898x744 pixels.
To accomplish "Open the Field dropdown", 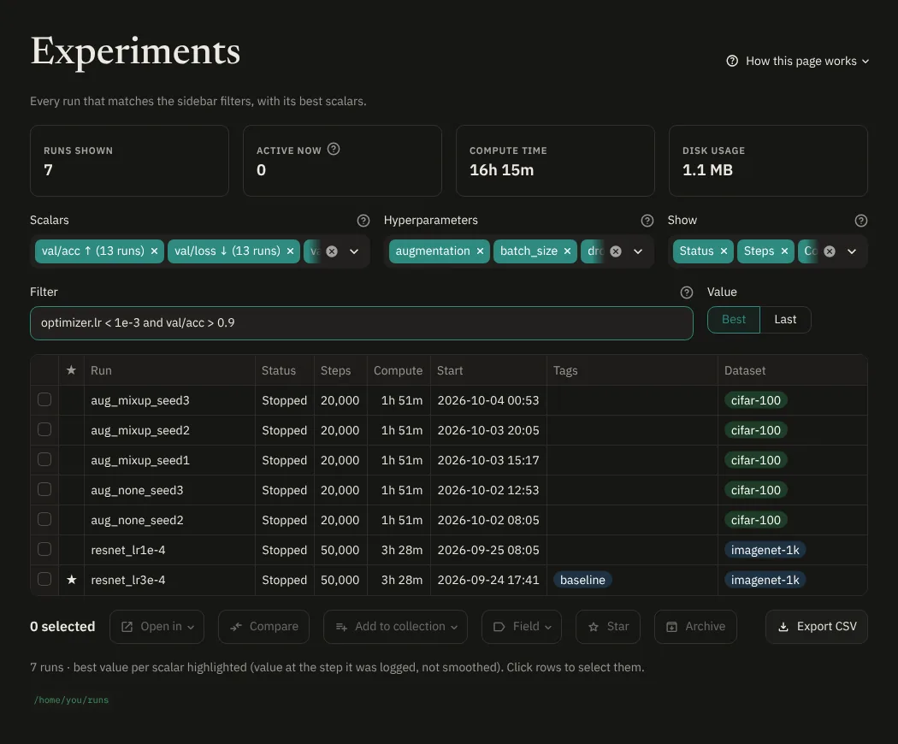I will [x=521, y=627].
